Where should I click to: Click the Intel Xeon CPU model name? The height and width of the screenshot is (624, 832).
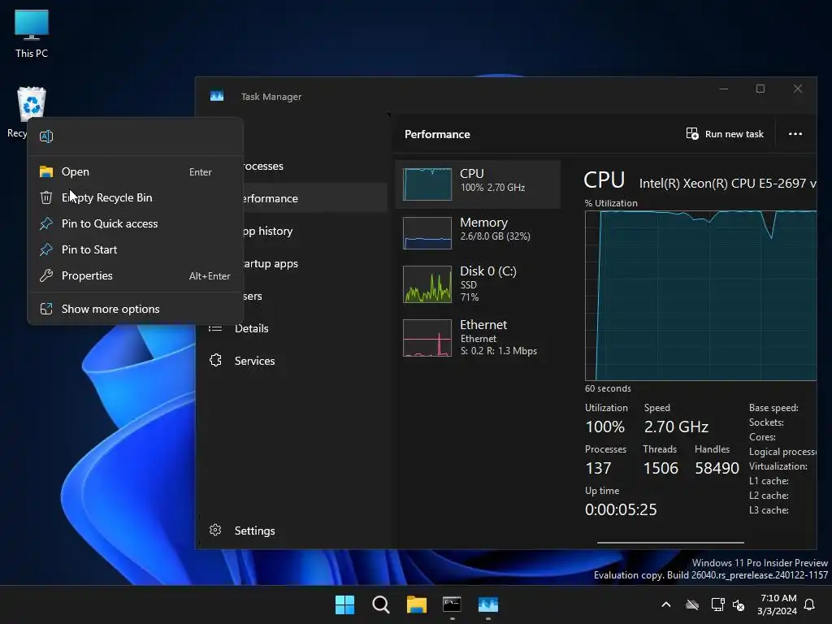(727, 183)
